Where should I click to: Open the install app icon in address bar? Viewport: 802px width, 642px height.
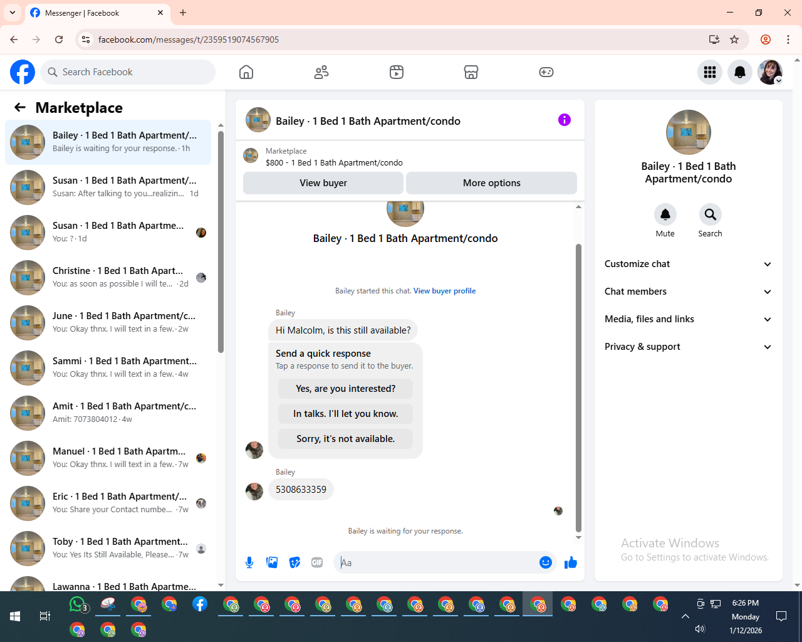714,39
